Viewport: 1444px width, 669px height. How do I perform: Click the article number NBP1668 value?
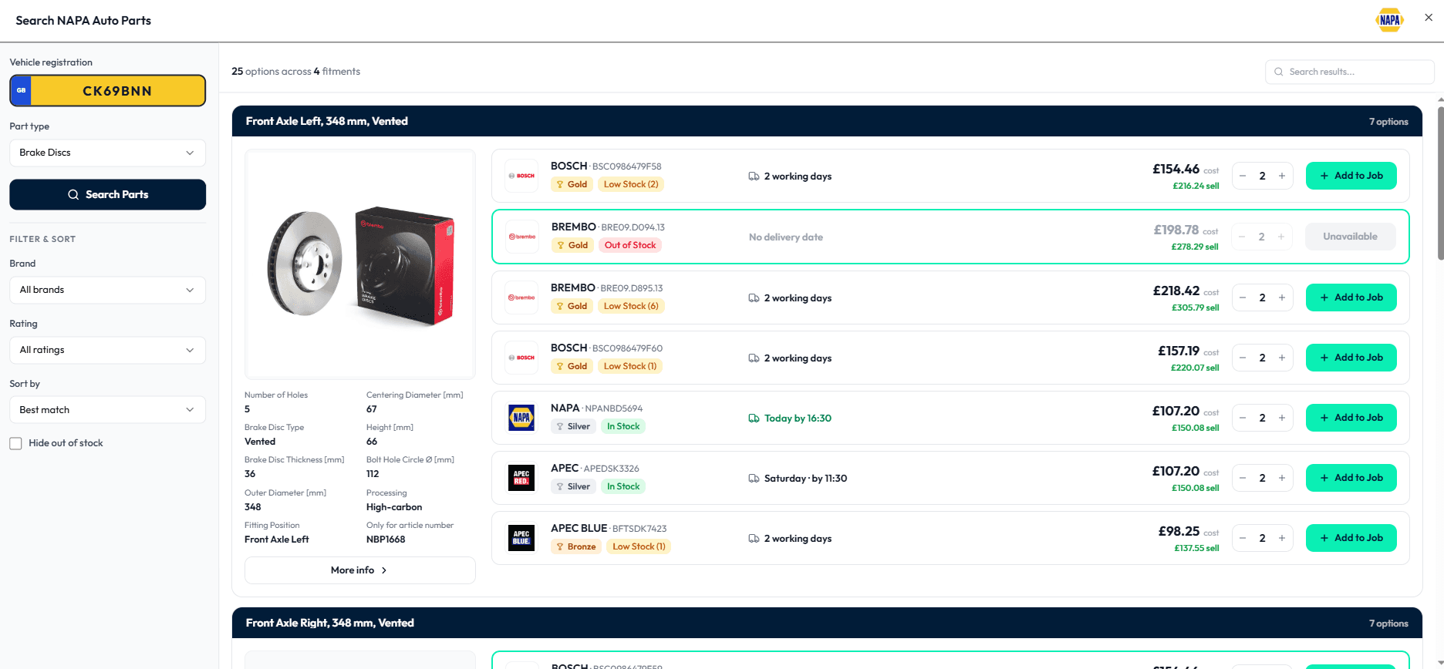[386, 540]
